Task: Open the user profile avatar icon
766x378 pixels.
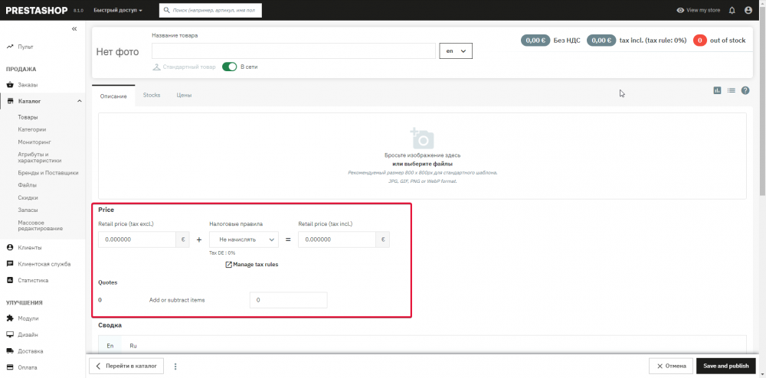Action: (748, 10)
